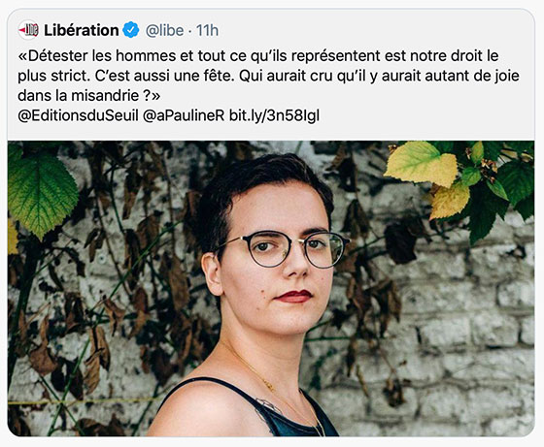
Task: Open the Libération account name
Action: click(x=82, y=30)
